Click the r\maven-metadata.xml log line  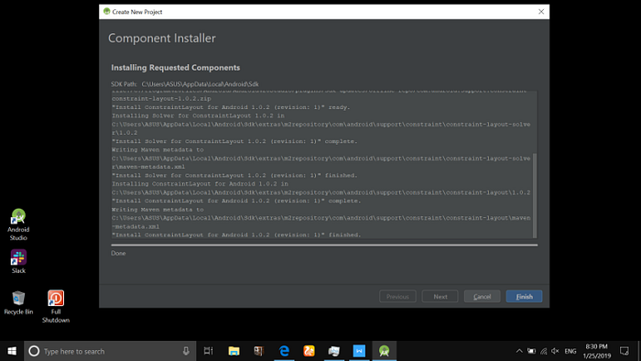coord(148,167)
